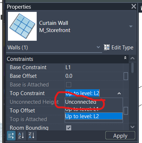This screenshot has height=143, width=142.
Task: Click the Base Offset associate parameter button
Action: tap(126, 76)
